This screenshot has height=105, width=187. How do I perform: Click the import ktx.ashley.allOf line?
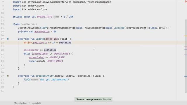point(28,6)
